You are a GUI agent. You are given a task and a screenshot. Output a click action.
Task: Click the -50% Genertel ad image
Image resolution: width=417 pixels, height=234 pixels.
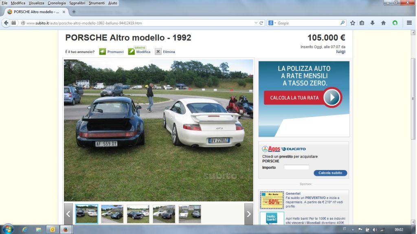click(272, 200)
